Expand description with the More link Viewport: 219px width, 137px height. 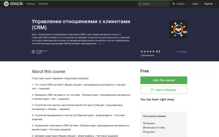[101, 43]
